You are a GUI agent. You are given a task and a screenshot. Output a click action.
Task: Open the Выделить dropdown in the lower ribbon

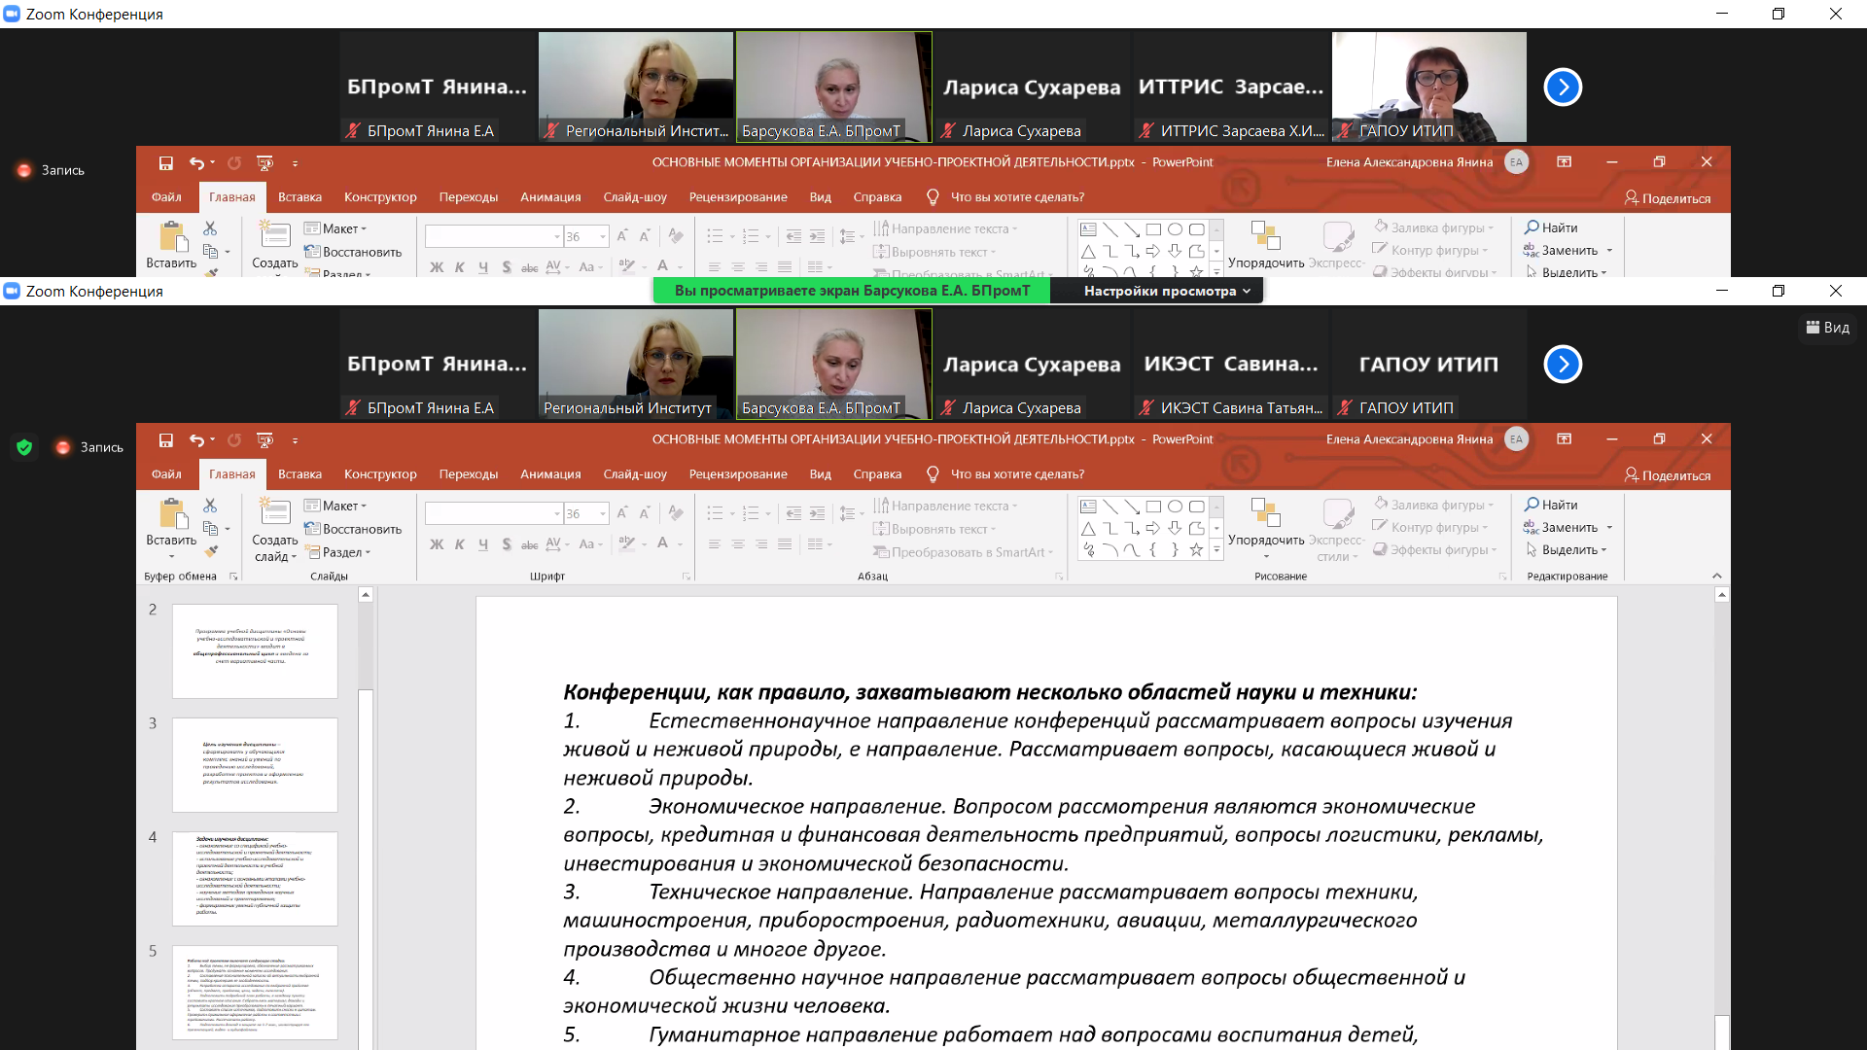(1566, 550)
